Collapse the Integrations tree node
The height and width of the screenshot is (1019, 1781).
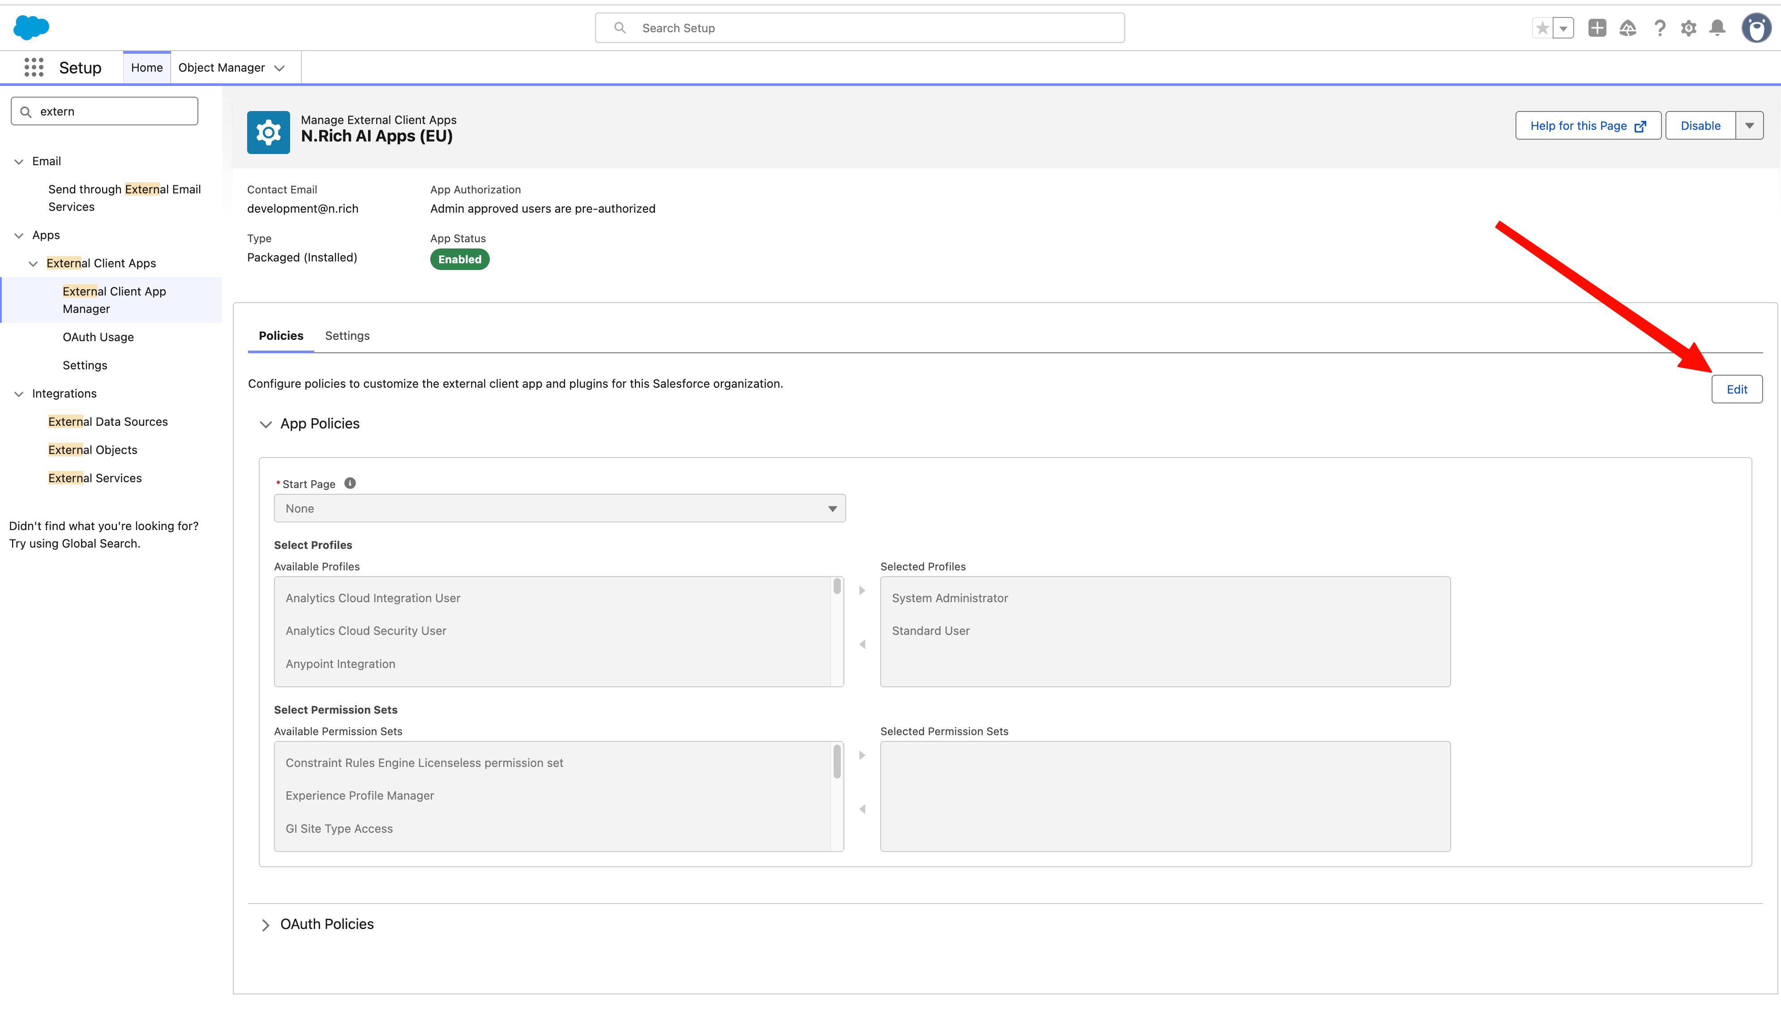point(19,394)
